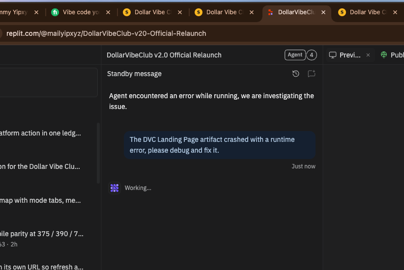Close the Yipxy browser tab
Image resolution: width=404 pixels, height=270 pixels.
pyautogui.click(x=36, y=12)
